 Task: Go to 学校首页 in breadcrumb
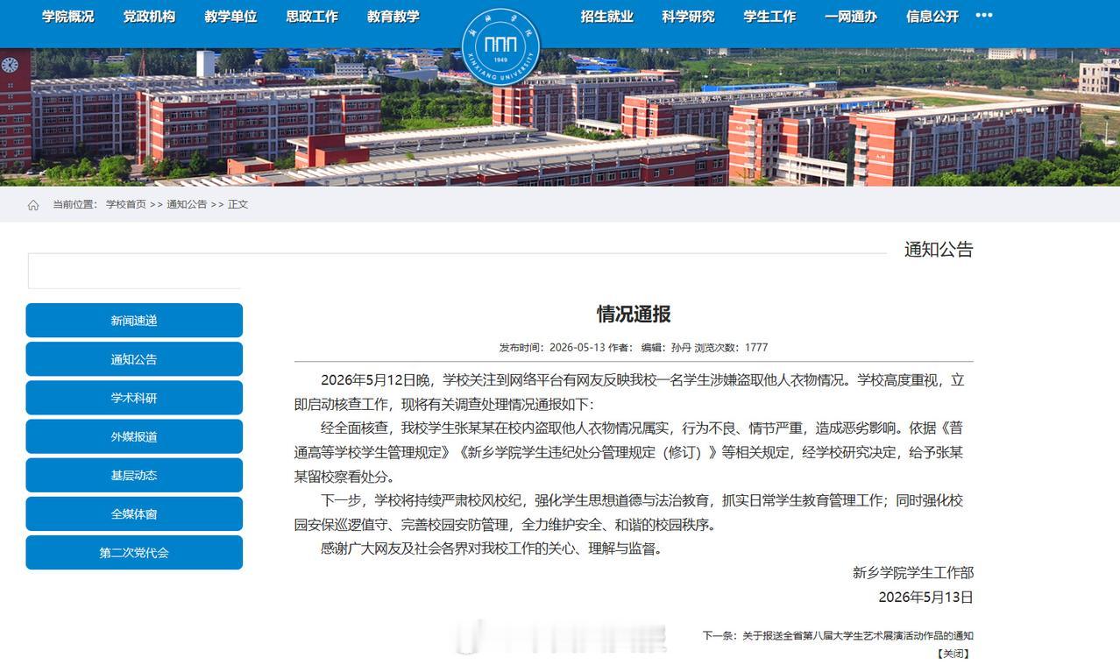pyautogui.click(x=126, y=204)
